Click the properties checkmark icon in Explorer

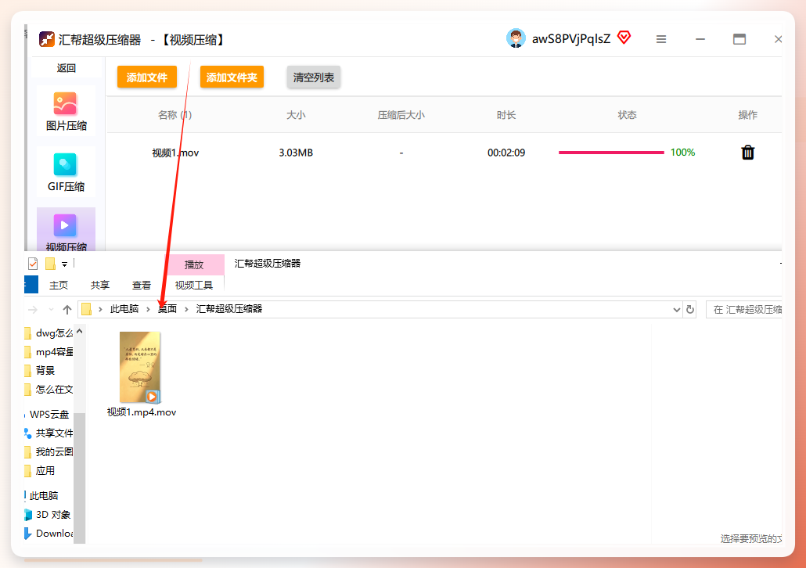33,264
